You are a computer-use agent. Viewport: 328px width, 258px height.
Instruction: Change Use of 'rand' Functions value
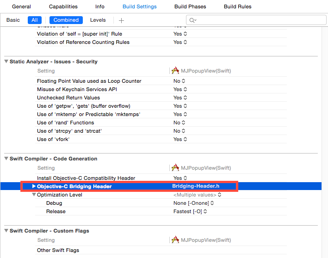point(179,123)
